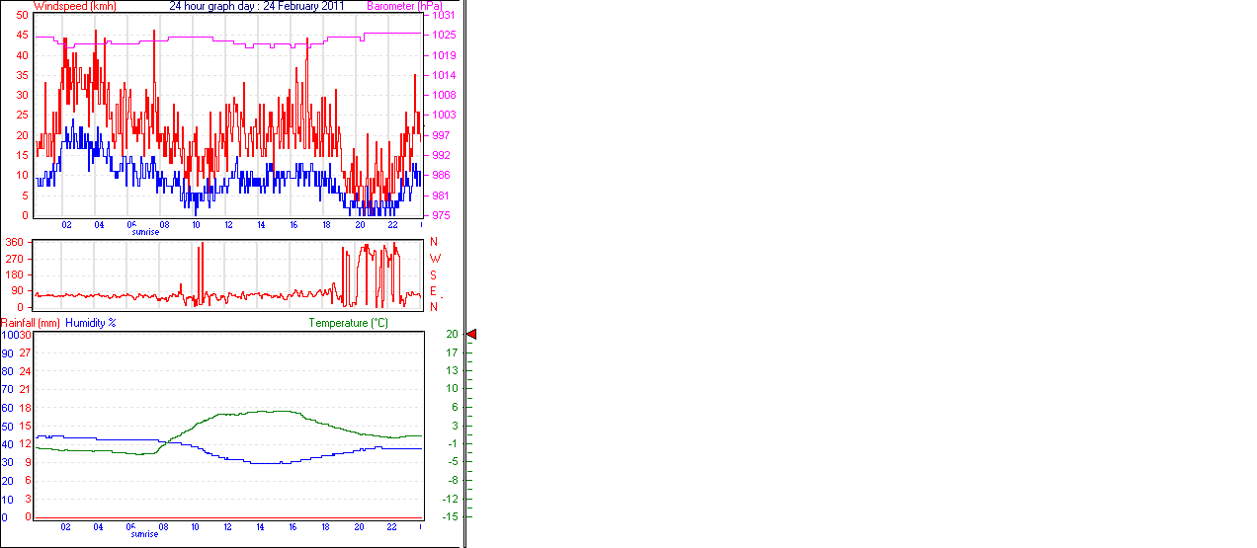The image size is (1257, 548).
Task: Click the 975 value on barometer scale
Action: (x=442, y=215)
